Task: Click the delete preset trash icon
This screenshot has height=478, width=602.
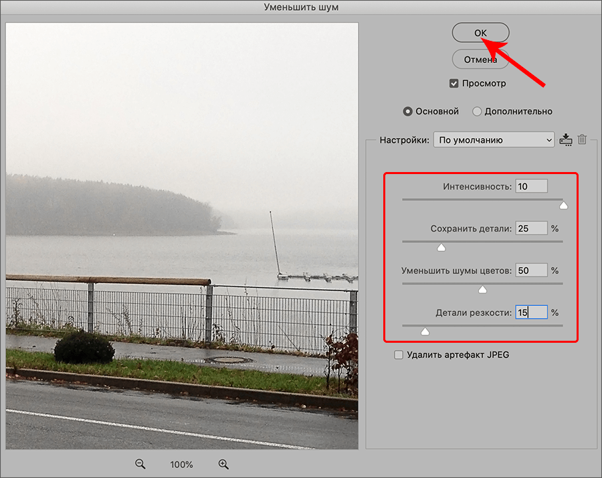Action: [x=582, y=140]
